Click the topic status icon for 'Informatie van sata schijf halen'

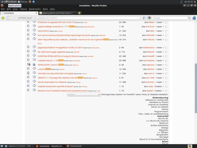coord(28,73)
